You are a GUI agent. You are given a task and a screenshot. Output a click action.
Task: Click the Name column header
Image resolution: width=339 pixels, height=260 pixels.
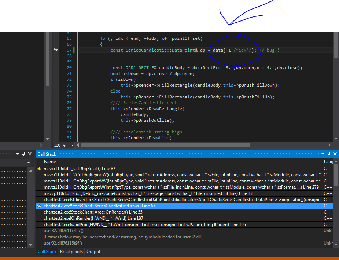[x=50, y=162]
